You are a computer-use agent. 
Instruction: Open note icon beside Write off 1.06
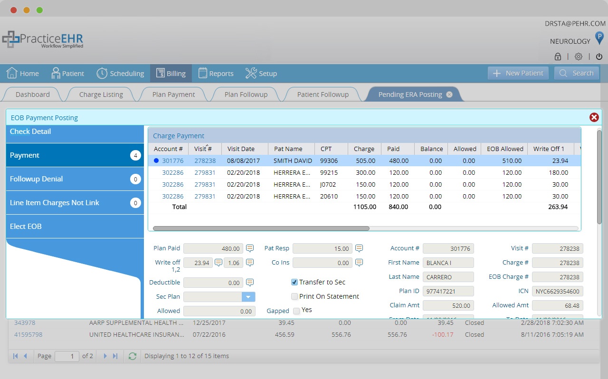[250, 263]
